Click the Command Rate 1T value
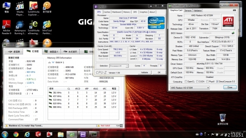The width and height of the screenshot is (246, 138). pyautogui.click(x=37, y=119)
